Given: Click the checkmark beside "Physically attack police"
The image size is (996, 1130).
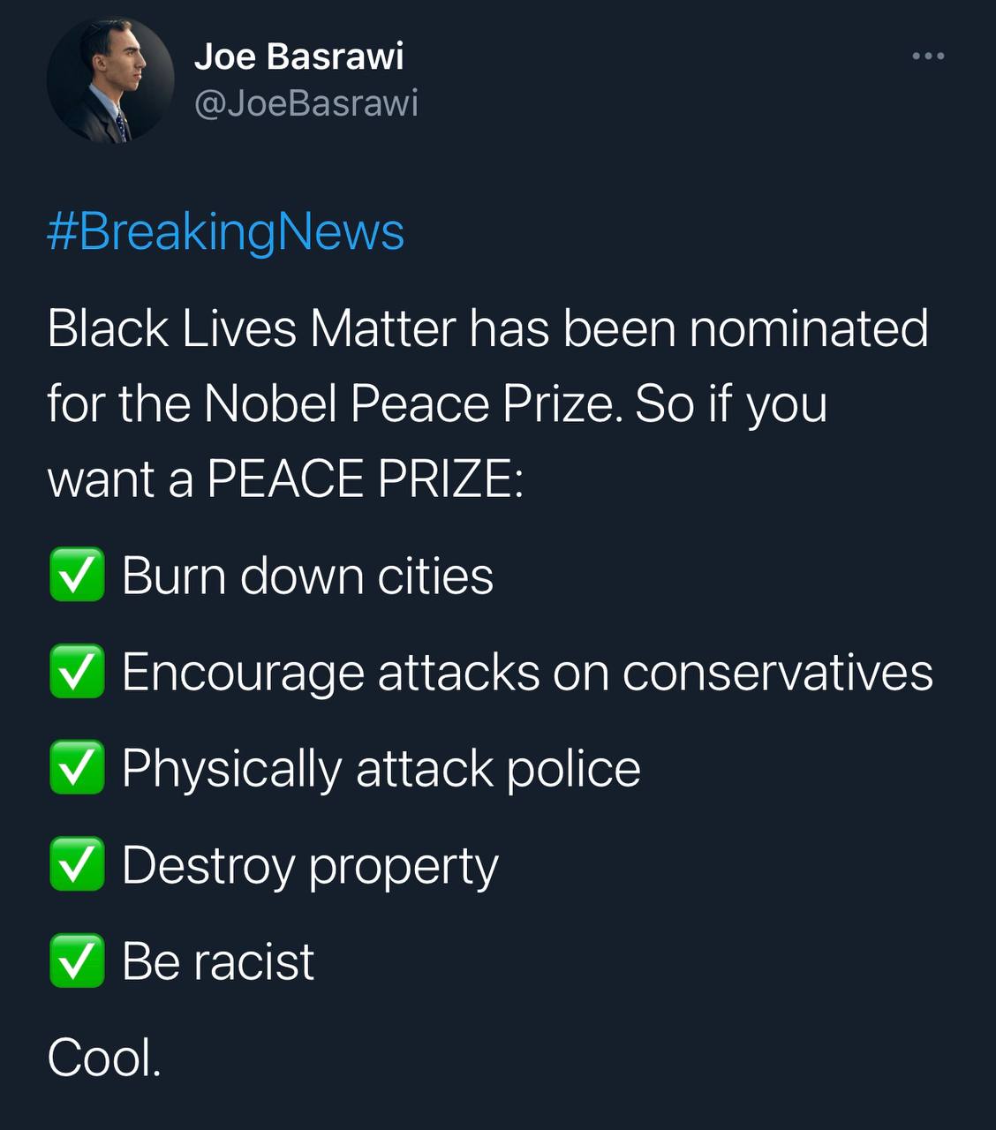Looking at the screenshot, I should [x=77, y=768].
